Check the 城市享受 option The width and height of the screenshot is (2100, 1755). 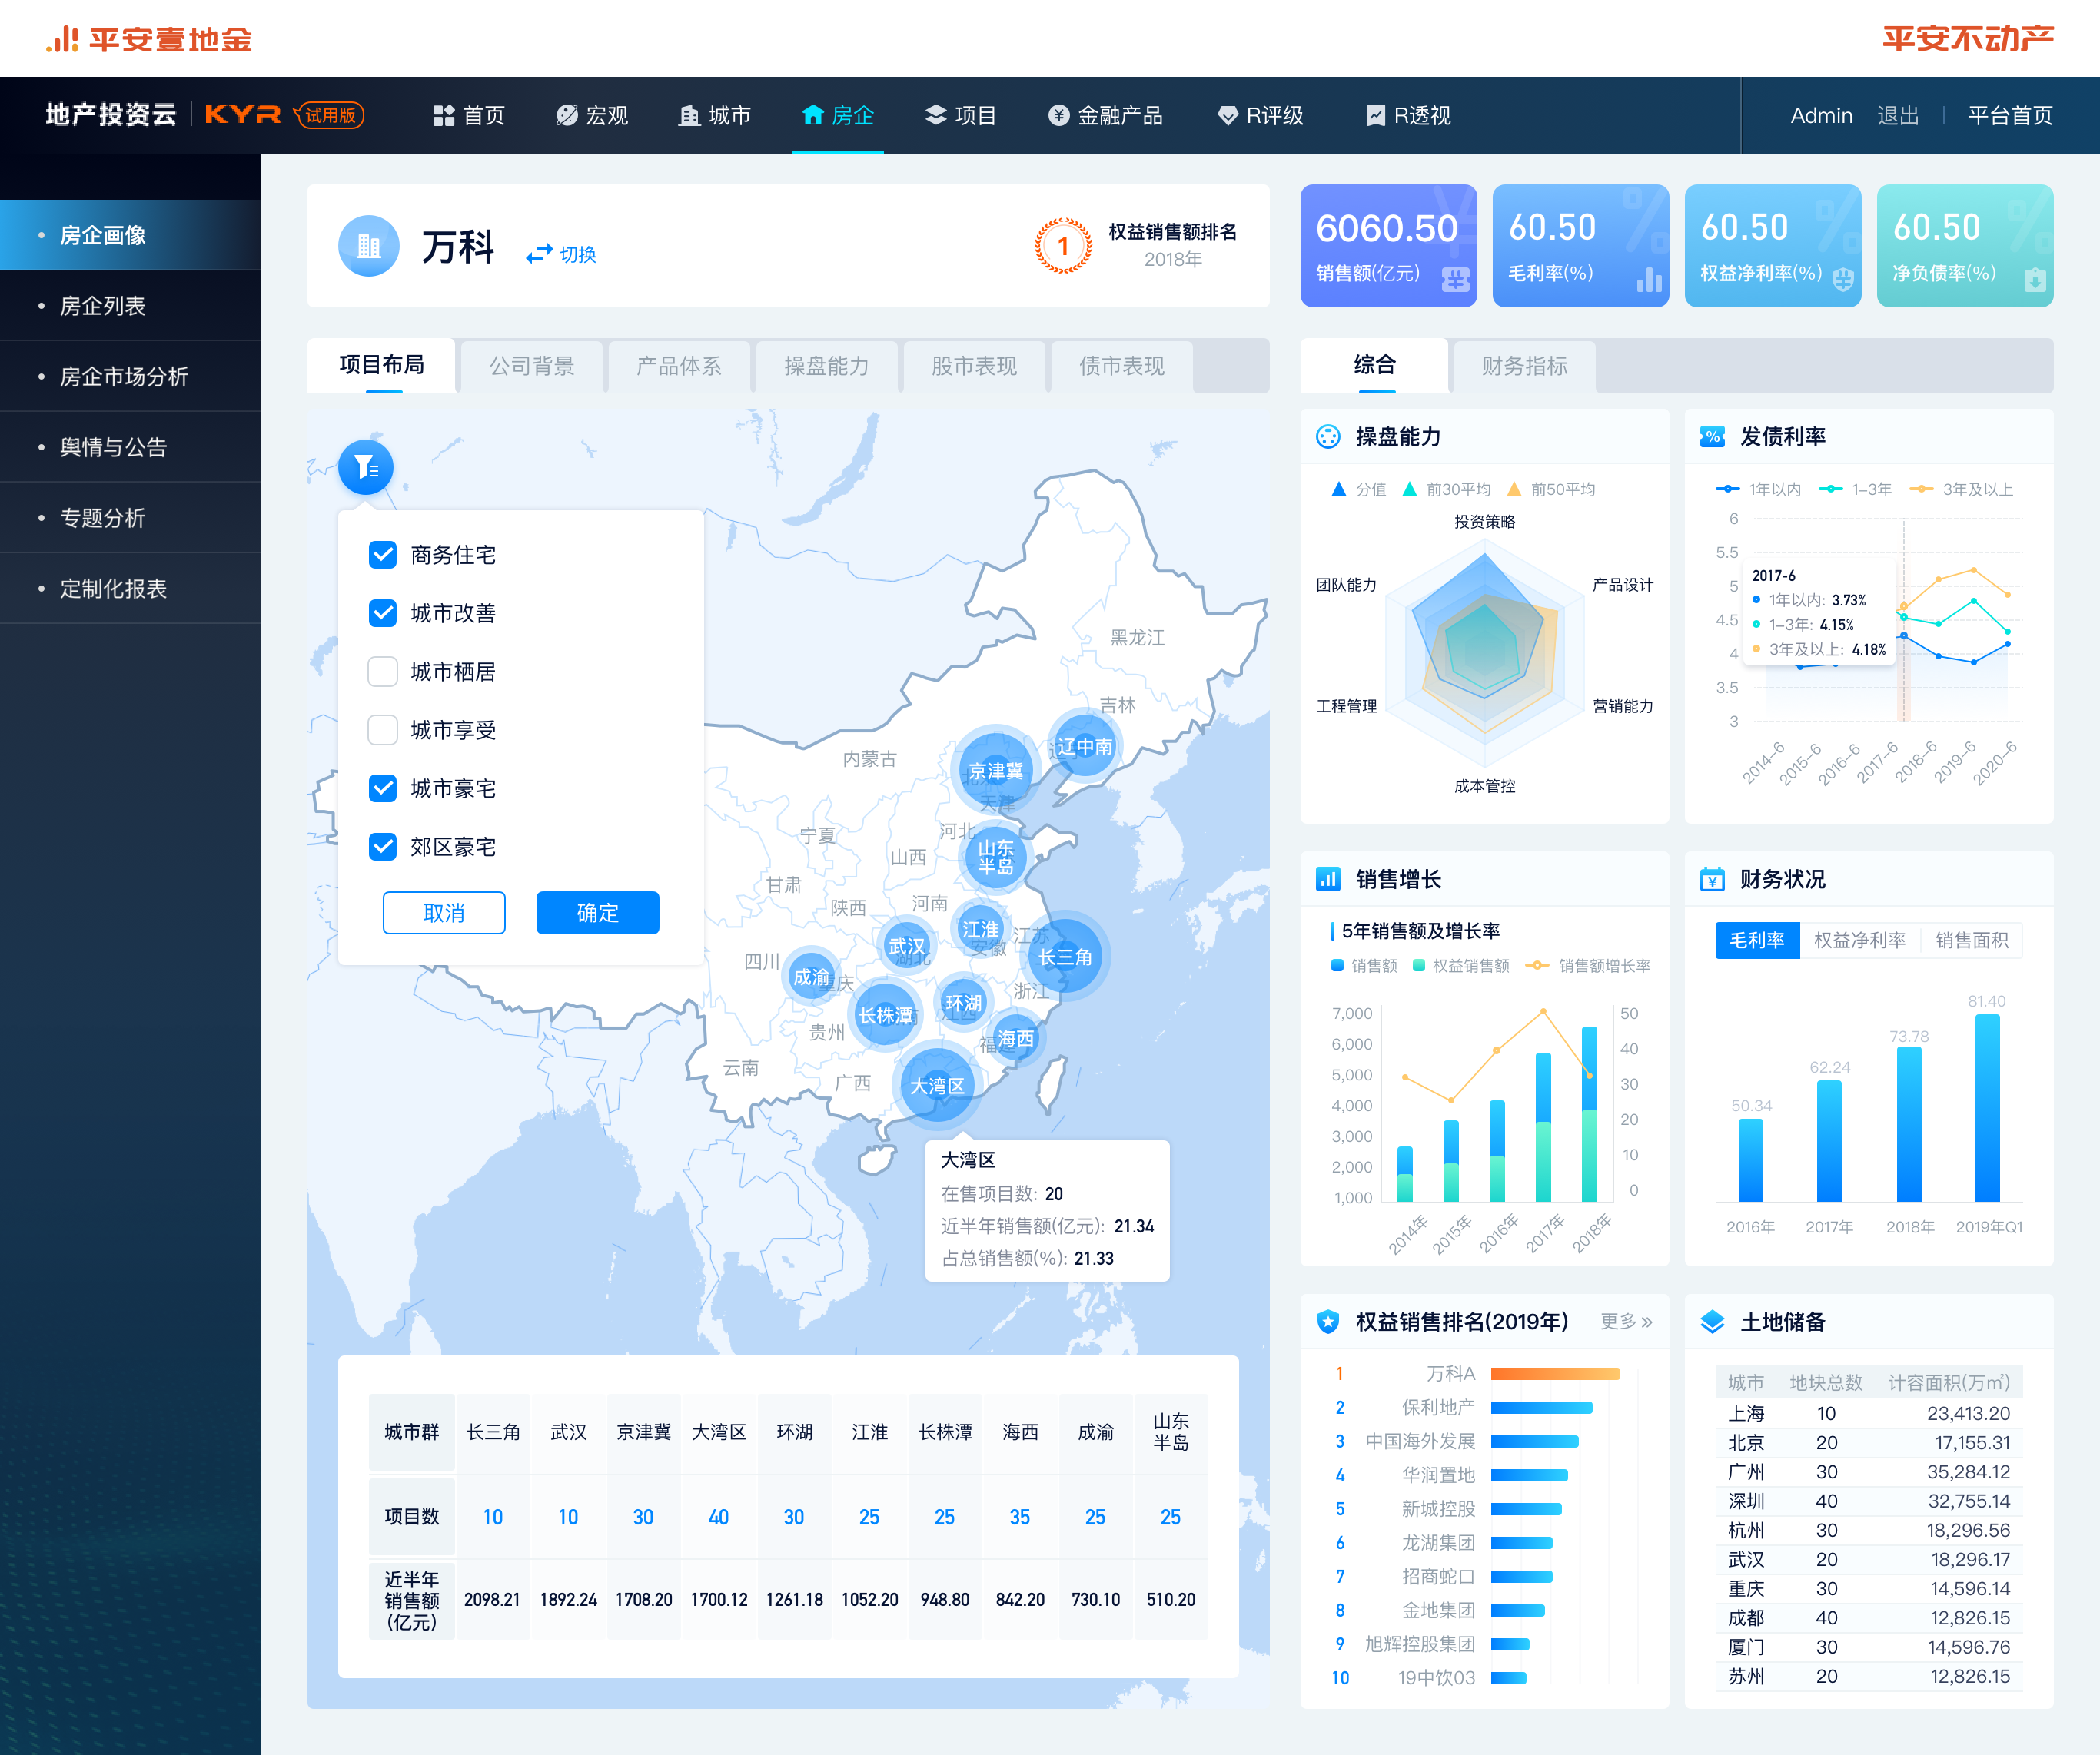coord(383,731)
